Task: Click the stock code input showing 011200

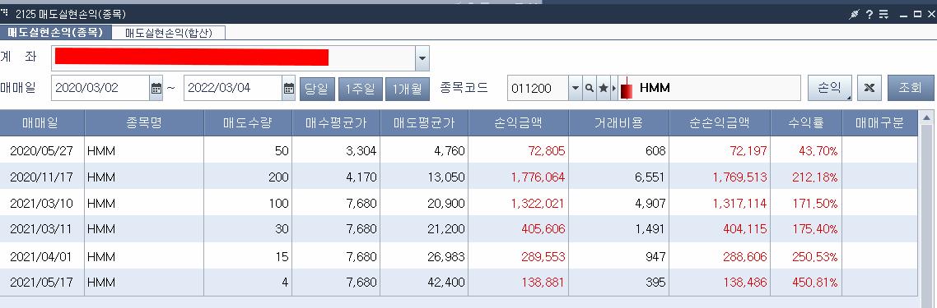Action: click(538, 88)
